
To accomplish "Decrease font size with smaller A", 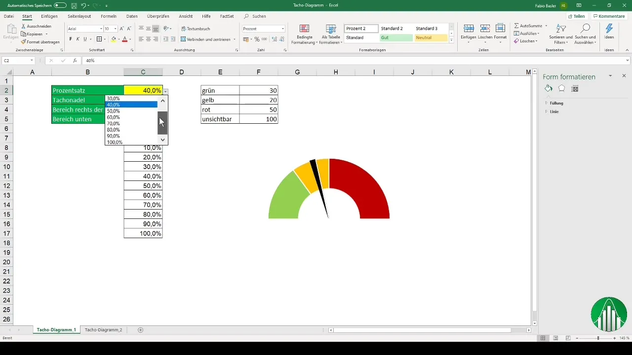I will 128,29.
